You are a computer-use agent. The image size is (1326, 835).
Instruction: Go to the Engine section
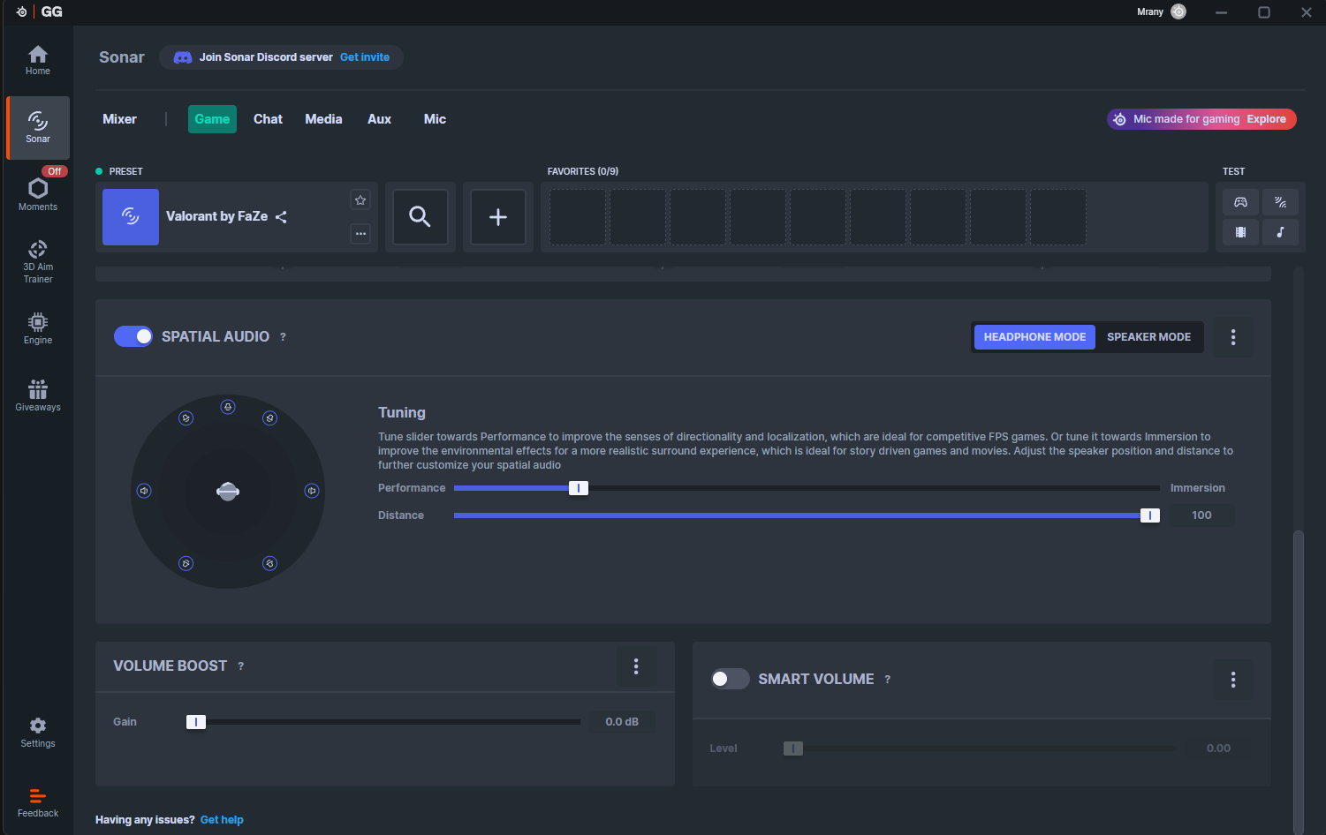click(38, 327)
